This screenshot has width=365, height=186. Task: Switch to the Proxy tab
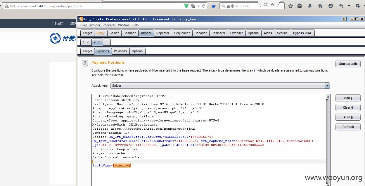point(100,33)
